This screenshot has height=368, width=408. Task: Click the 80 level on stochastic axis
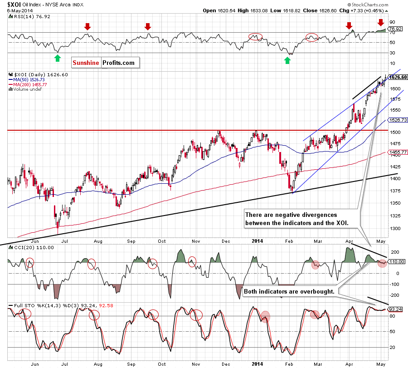tap(392, 316)
